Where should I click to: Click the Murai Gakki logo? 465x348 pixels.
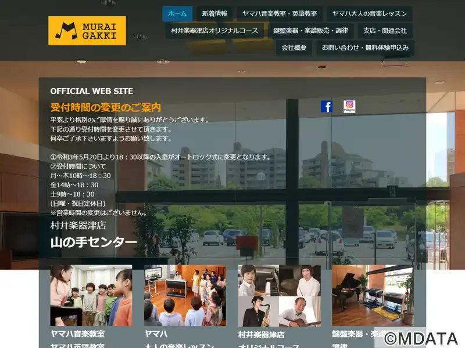(87, 31)
